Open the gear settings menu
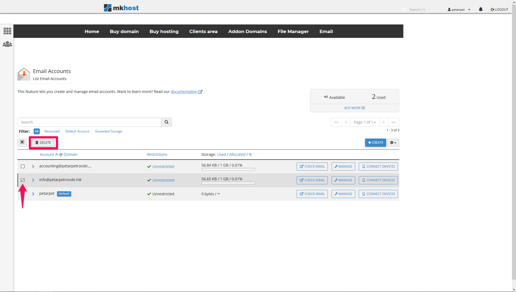 tap(393, 143)
